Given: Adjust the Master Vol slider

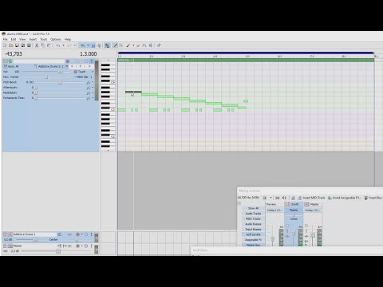Looking at the screenshot, I should pos(58,251).
